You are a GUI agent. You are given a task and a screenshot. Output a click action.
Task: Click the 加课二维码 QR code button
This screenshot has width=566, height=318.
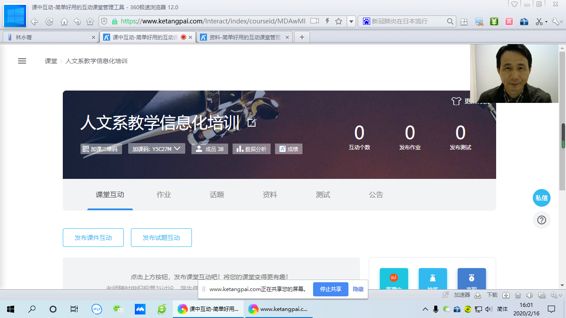[x=101, y=149]
